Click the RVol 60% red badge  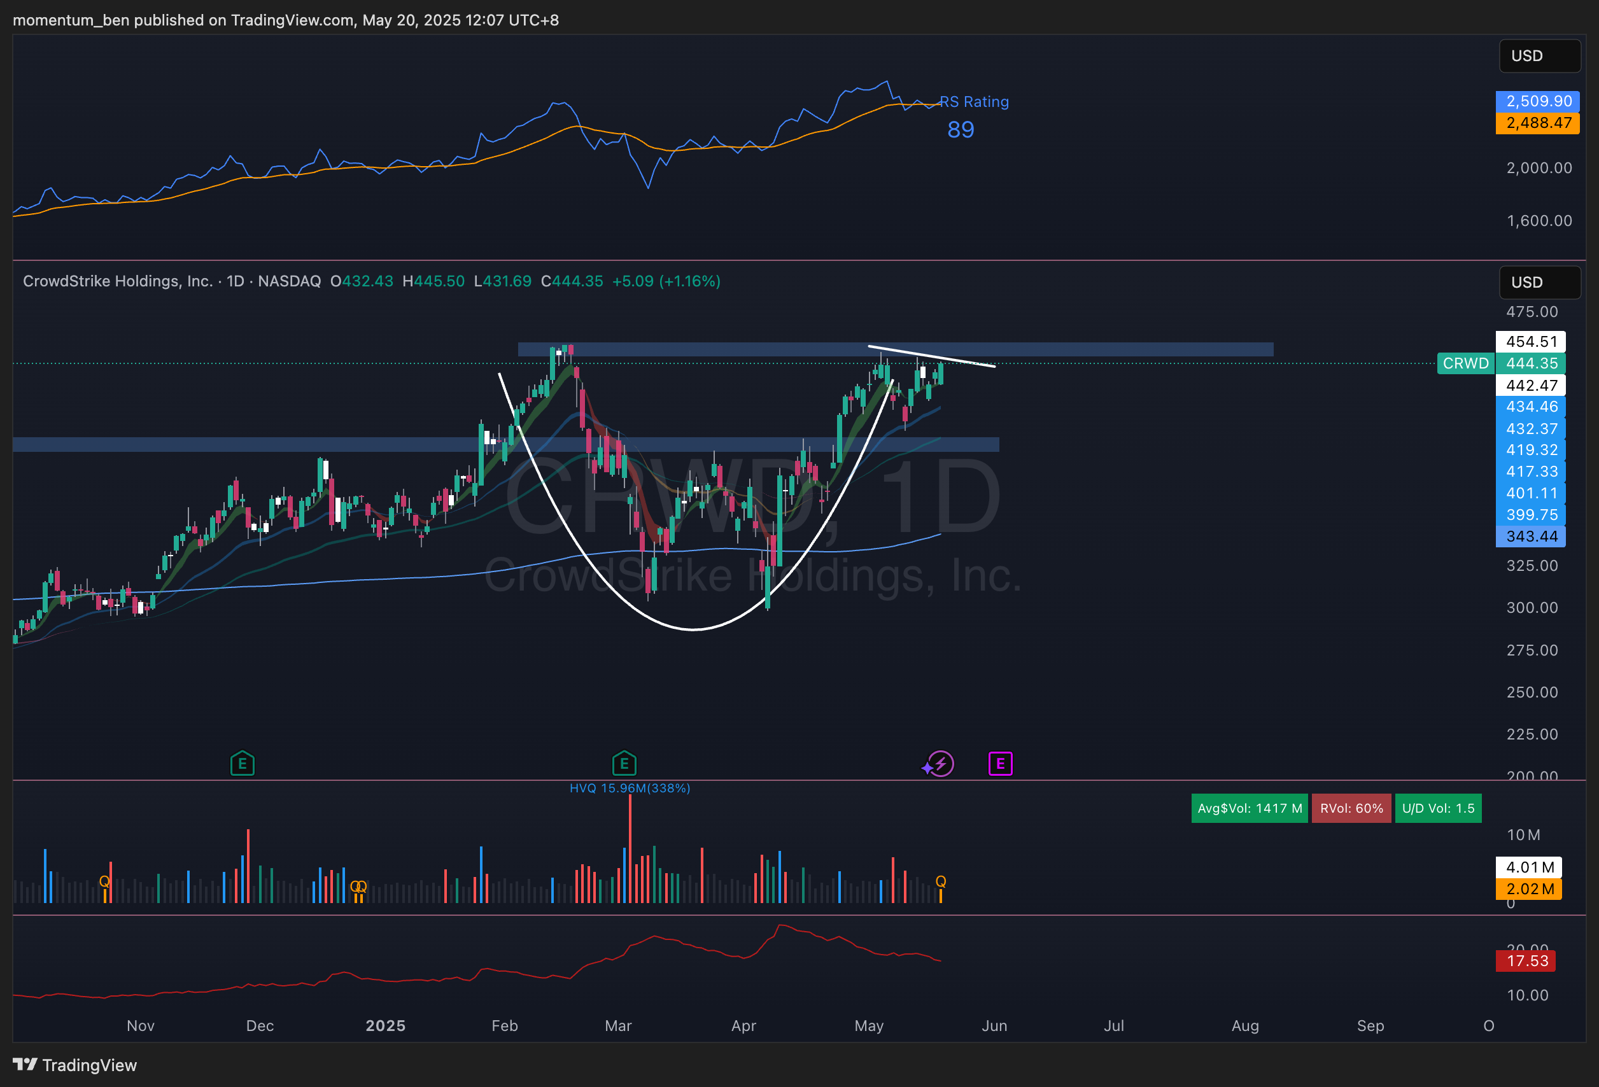[x=1351, y=808]
